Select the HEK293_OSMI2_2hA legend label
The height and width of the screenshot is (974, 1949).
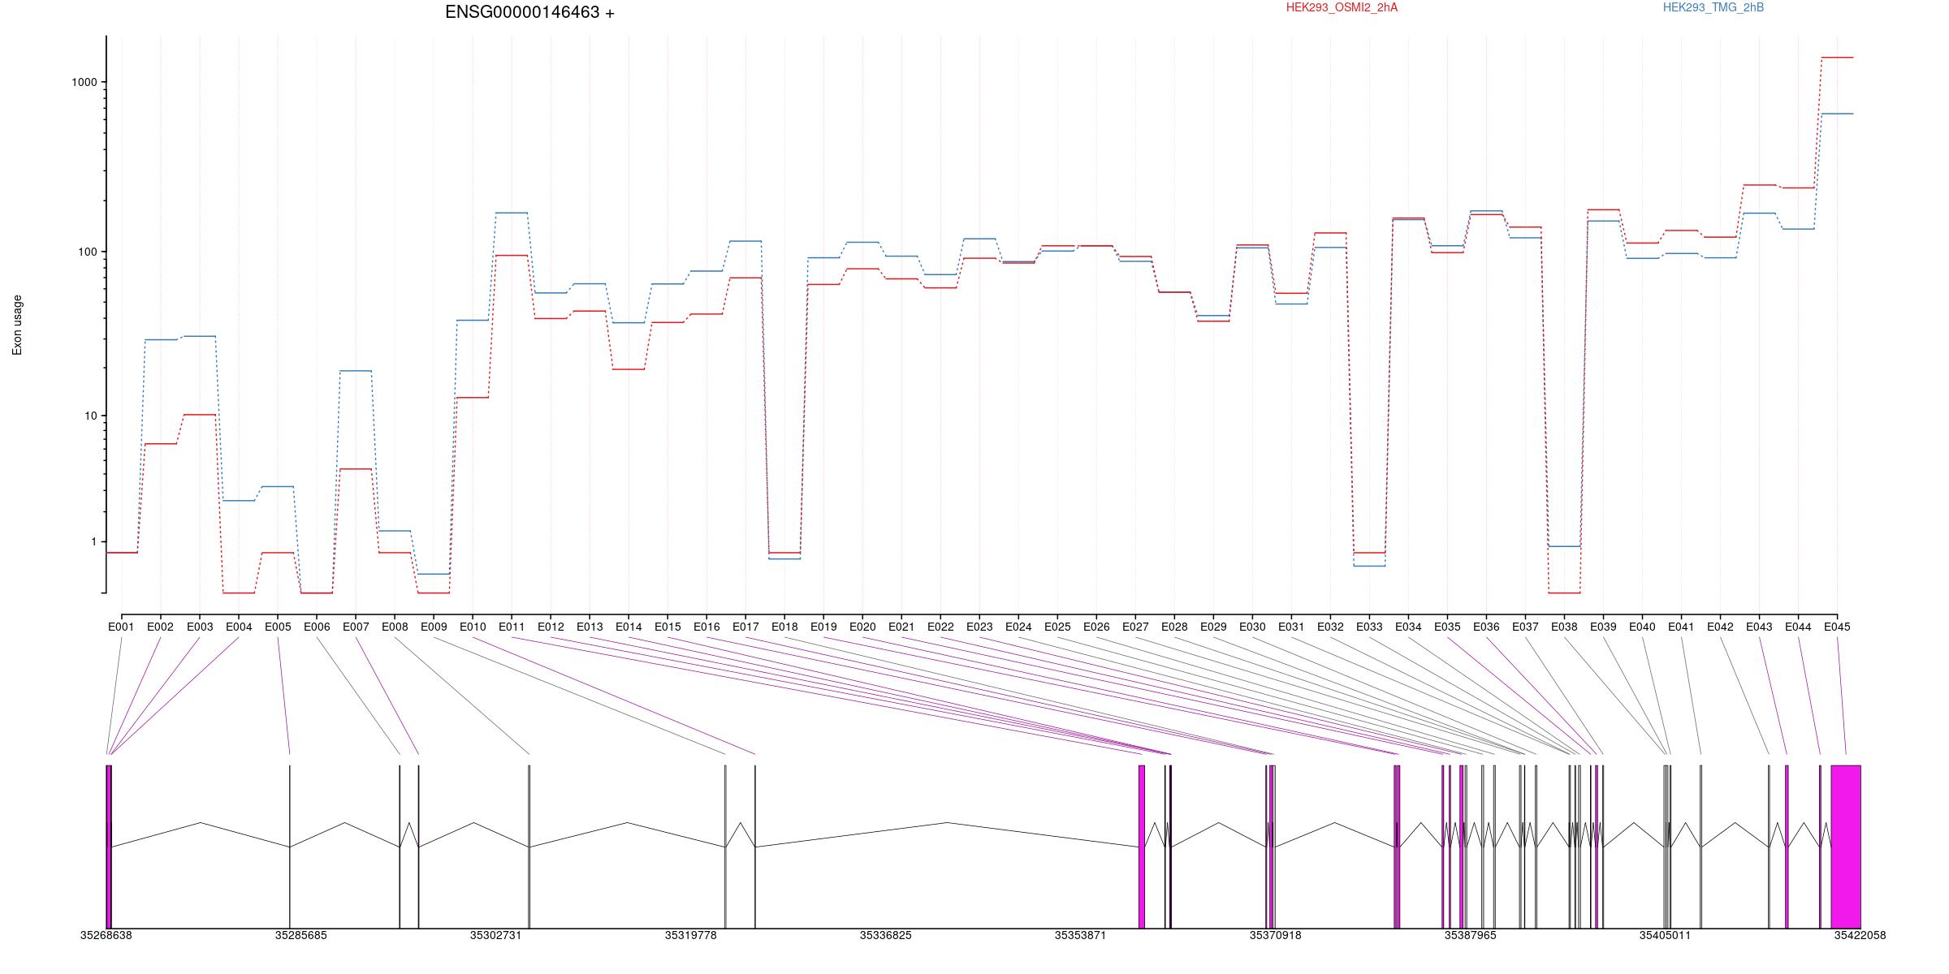[x=1342, y=7]
